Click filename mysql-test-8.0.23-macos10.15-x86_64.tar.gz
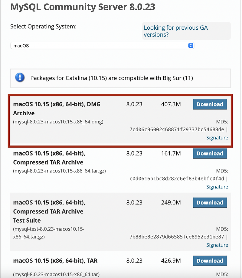Viewport: 242px width, 278px height. pos(49,233)
